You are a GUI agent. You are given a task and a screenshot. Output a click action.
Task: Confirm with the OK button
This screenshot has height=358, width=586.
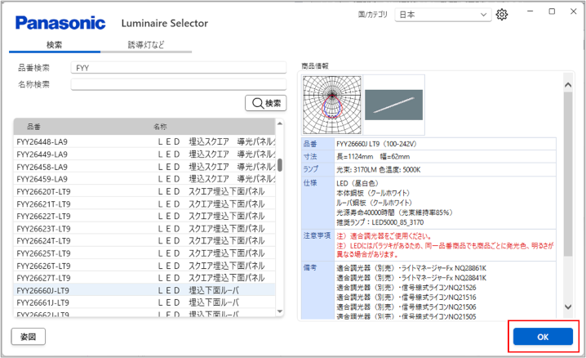click(543, 337)
